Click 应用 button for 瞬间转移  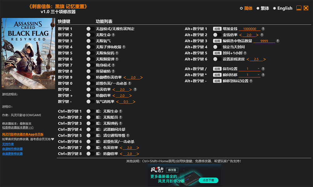(x=217, y=75)
